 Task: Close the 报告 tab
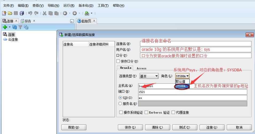point(34,21)
